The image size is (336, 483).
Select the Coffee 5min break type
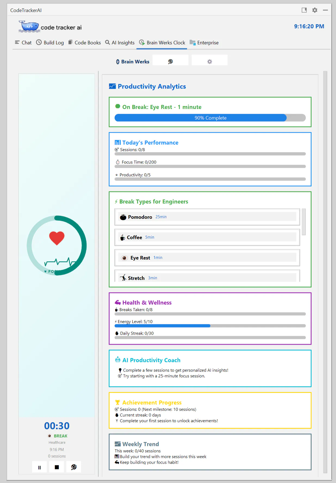click(x=207, y=237)
